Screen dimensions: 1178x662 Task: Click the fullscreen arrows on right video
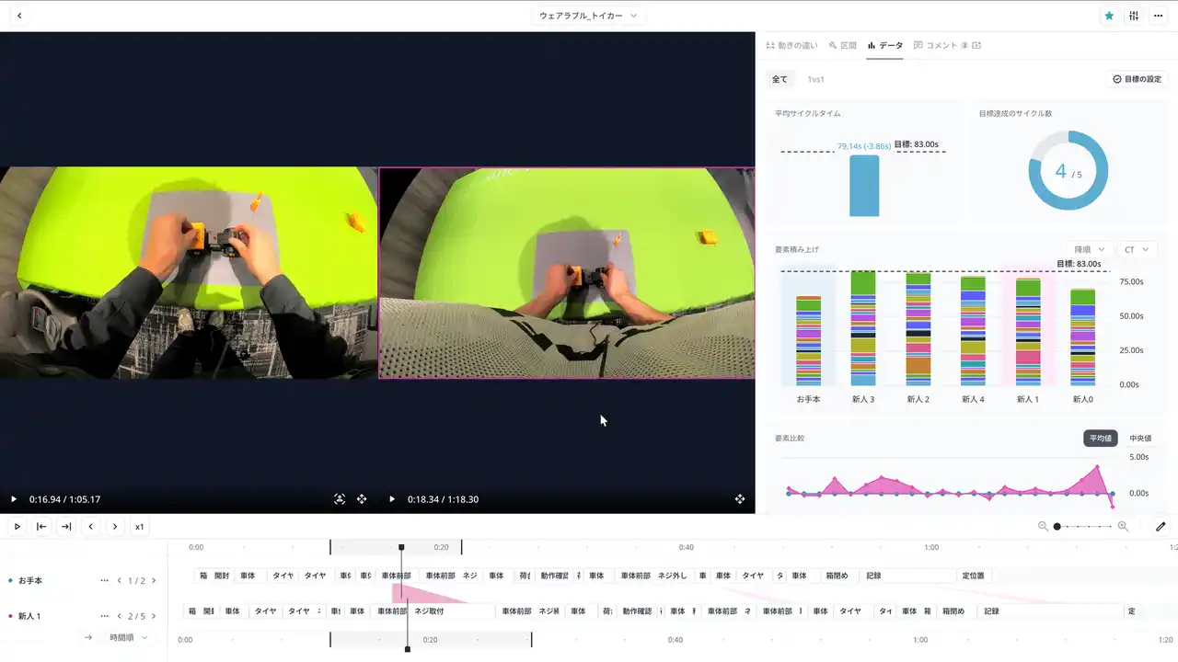tap(740, 499)
